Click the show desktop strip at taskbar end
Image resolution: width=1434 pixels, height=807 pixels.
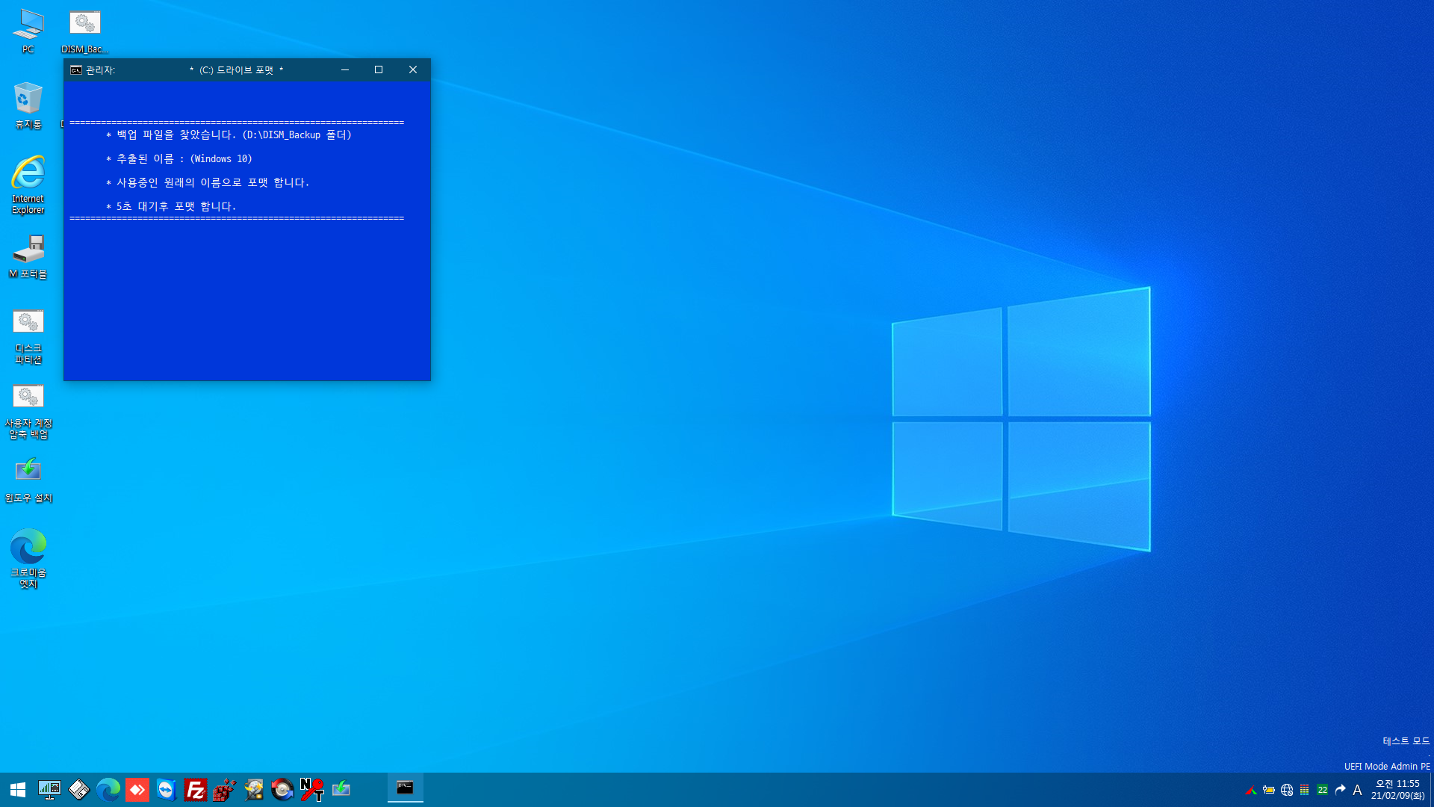pos(1431,790)
